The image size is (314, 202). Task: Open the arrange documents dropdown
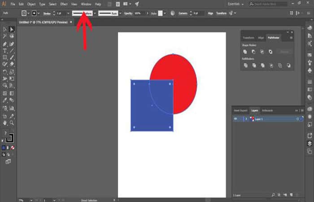pyautogui.click(x=130, y=4)
